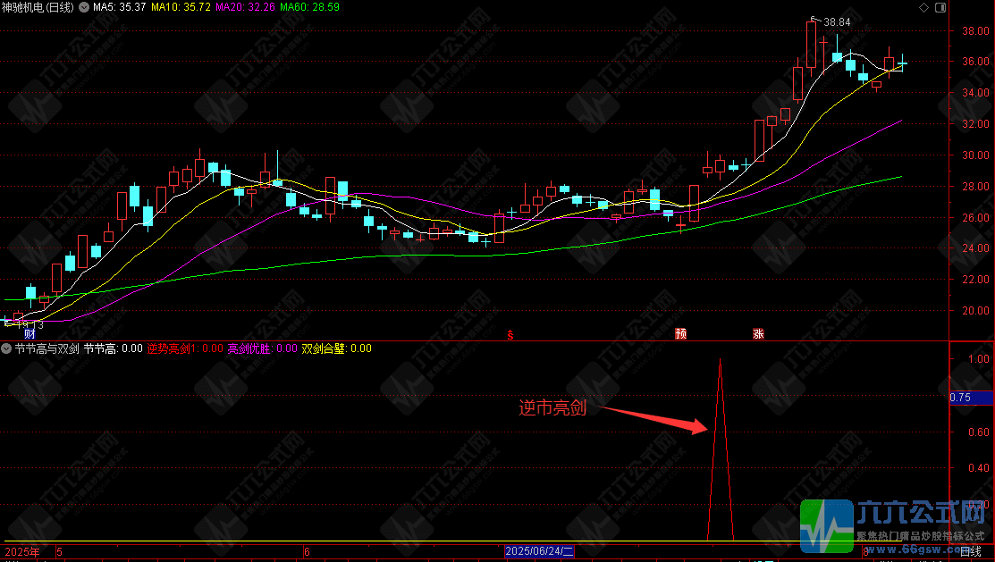Screen dimensions: 995x562
Task: Click the 亮剑优胜: 0.00 value
Action: point(262,348)
